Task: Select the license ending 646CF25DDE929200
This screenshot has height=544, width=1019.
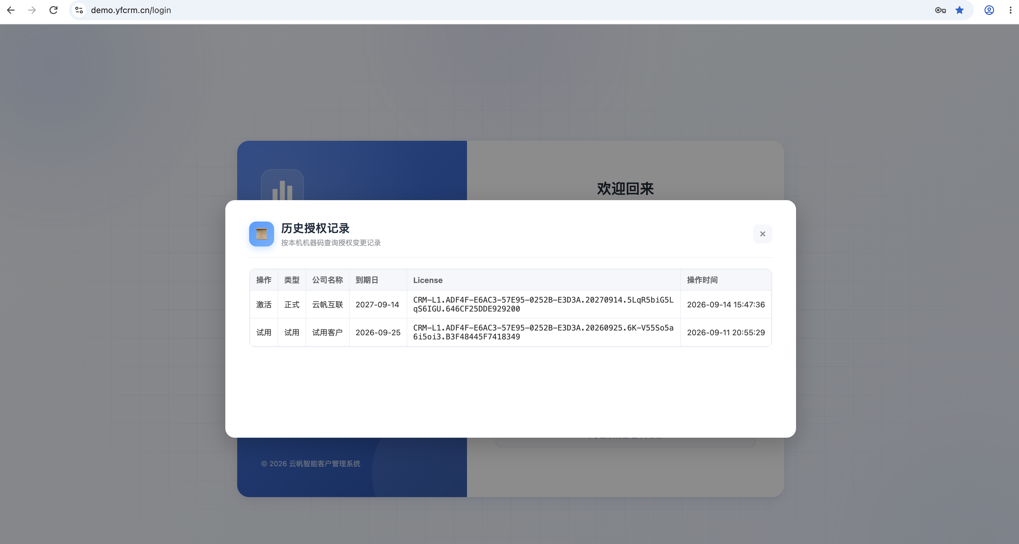Action: click(x=543, y=305)
